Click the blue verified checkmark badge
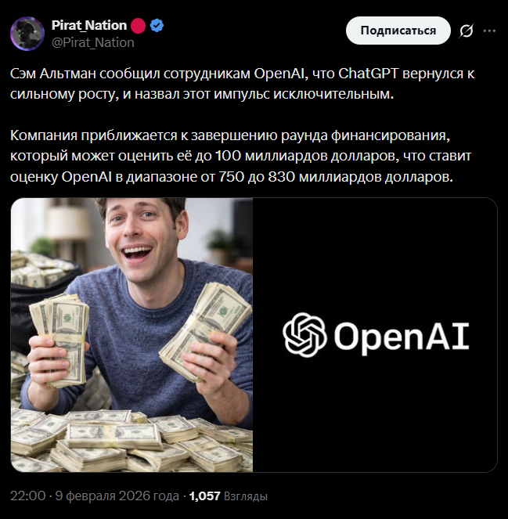 pyautogui.click(x=157, y=26)
